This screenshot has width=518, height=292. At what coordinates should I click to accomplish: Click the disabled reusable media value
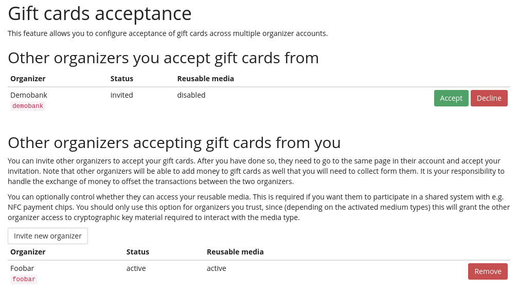coord(191,95)
